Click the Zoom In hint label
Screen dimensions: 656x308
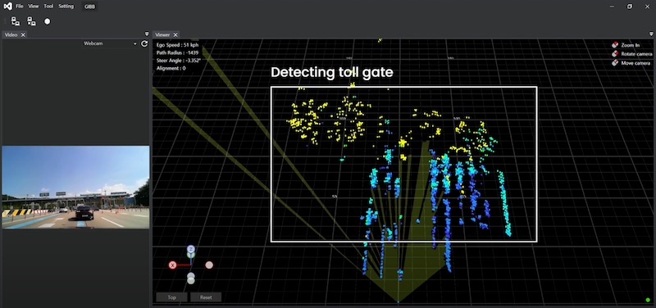[630, 45]
